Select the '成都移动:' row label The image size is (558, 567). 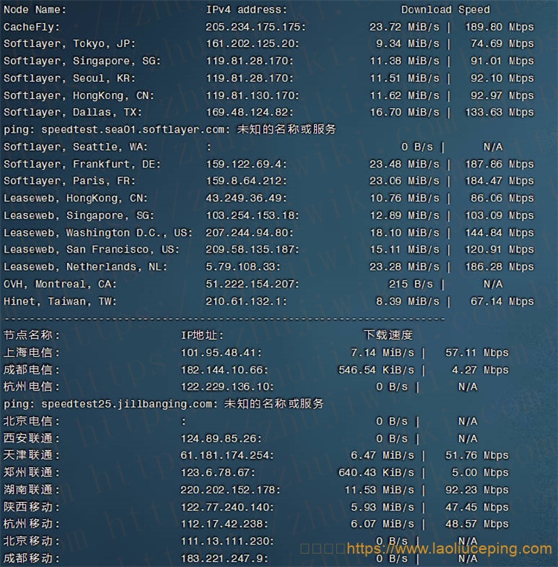[31, 559]
